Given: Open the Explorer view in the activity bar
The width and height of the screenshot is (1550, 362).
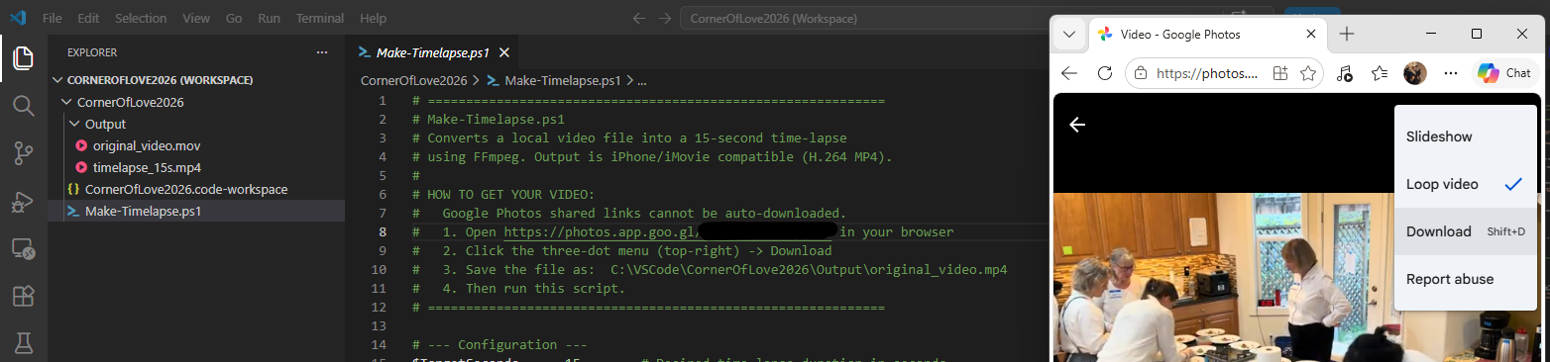Looking at the screenshot, I should (23, 58).
